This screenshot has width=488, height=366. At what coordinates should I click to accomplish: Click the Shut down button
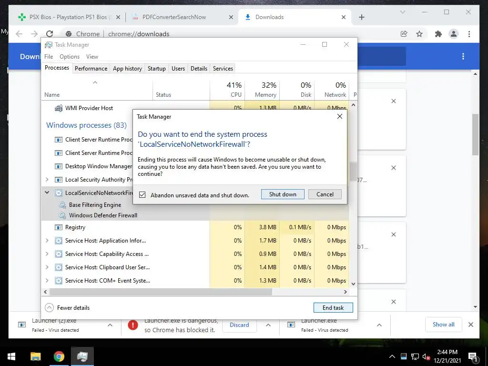(283, 194)
